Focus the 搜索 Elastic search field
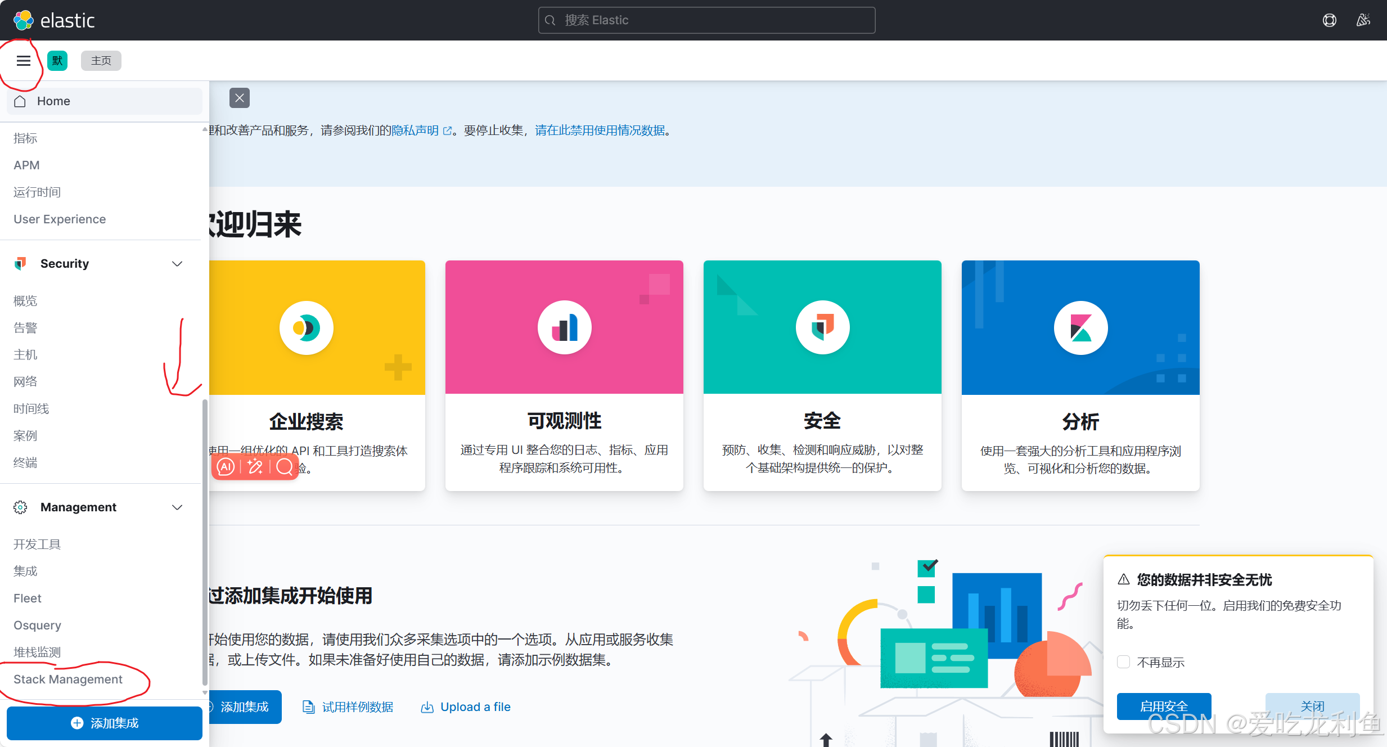Image resolution: width=1387 pixels, height=747 pixels. click(706, 20)
